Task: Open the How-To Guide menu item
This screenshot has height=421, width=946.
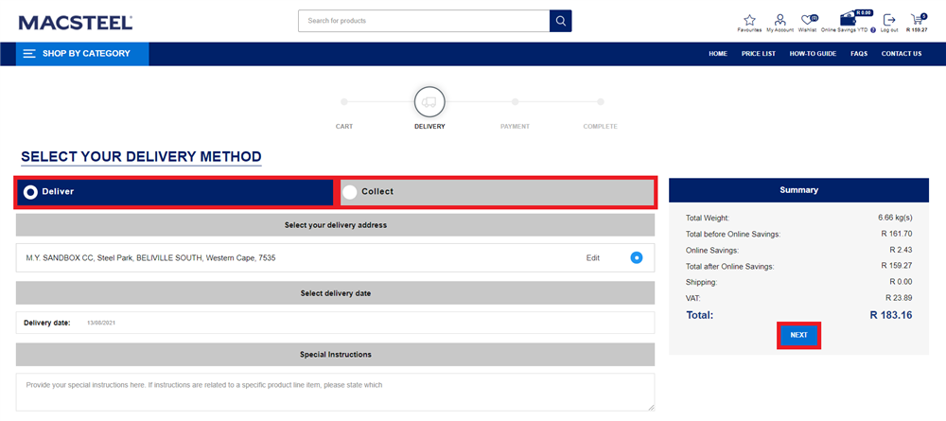Action: pos(813,54)
